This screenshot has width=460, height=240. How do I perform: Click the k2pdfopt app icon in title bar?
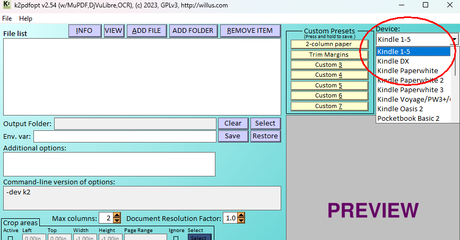7,5
